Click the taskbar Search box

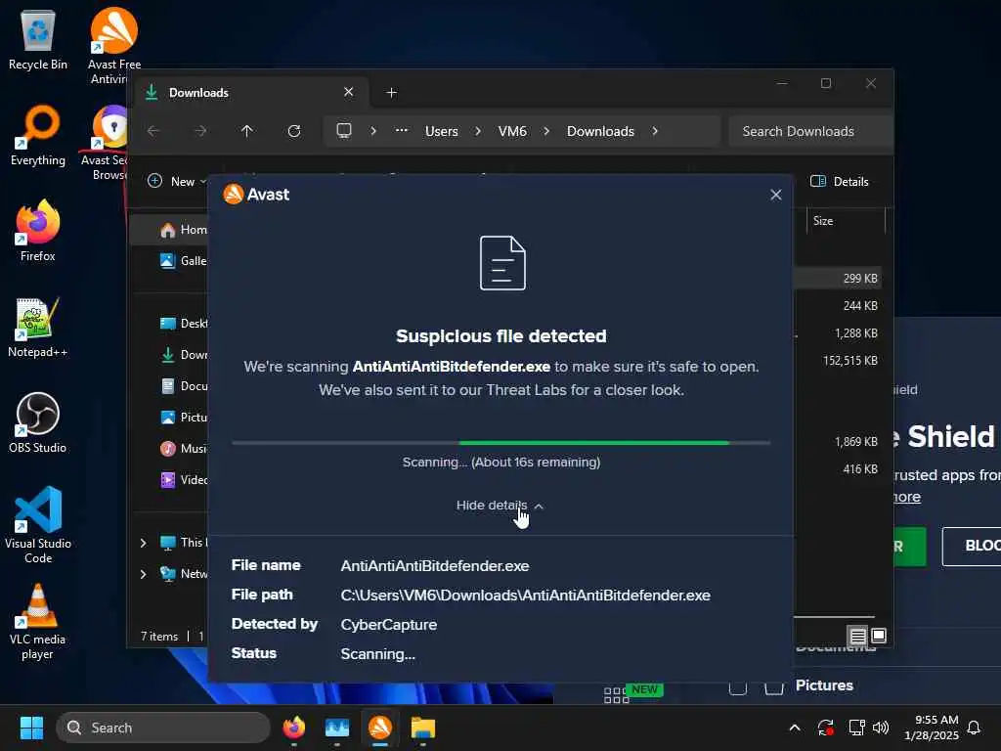pyautogui.click(x=163, y=728)
